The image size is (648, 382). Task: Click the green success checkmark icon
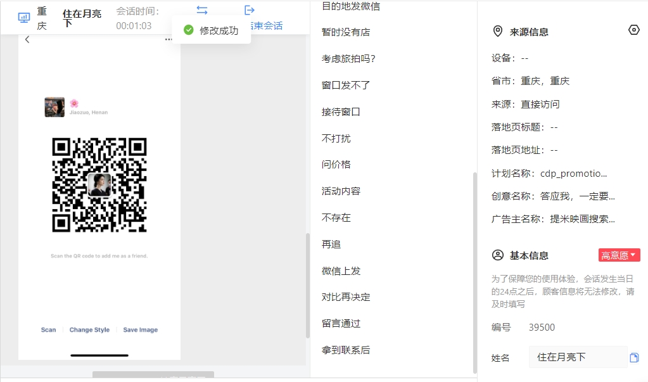[189, 30]
